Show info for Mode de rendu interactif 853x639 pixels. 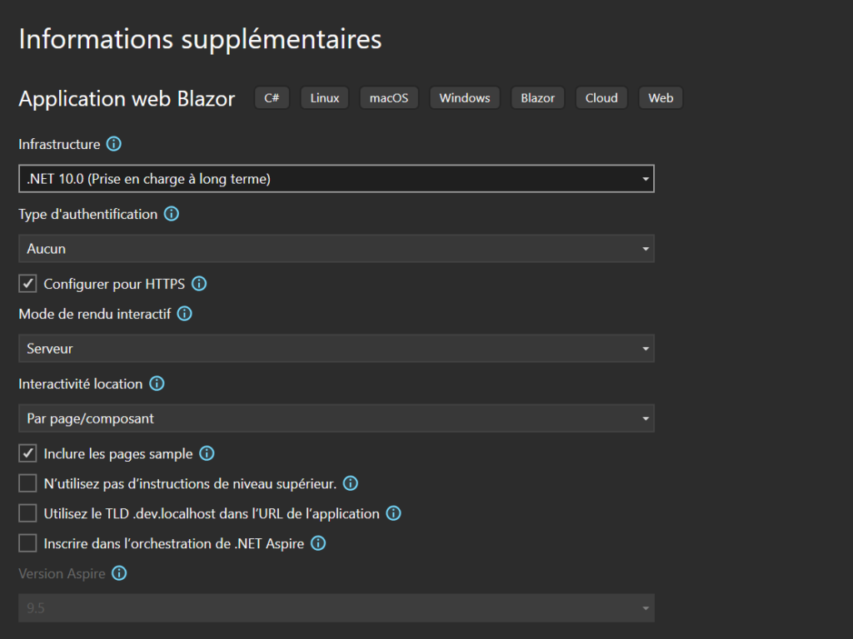tap(185, 314)
